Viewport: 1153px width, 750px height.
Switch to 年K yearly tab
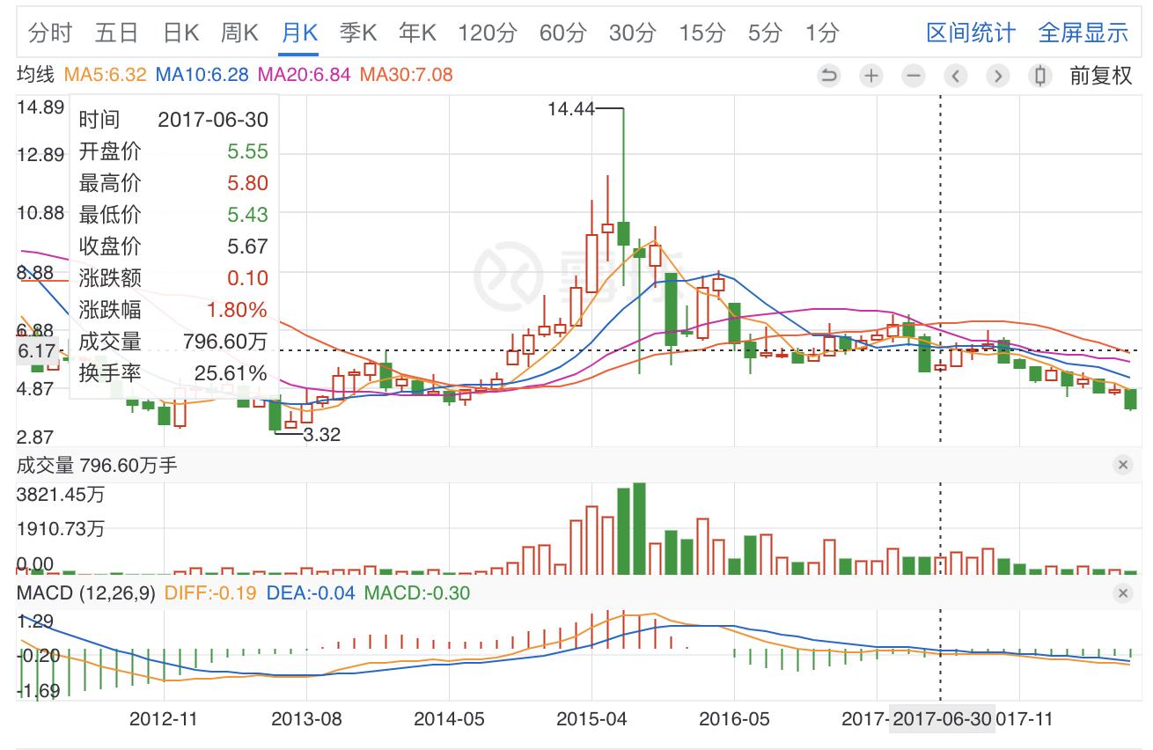pos(417,33)
